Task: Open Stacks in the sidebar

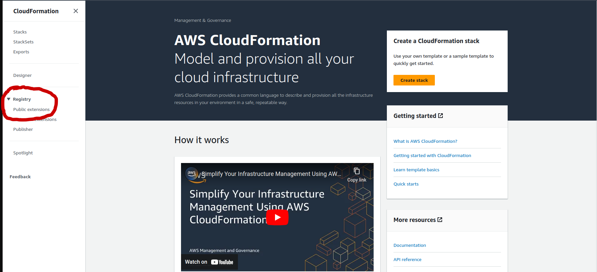Action: pyautogui.click(x=20, y=32)
